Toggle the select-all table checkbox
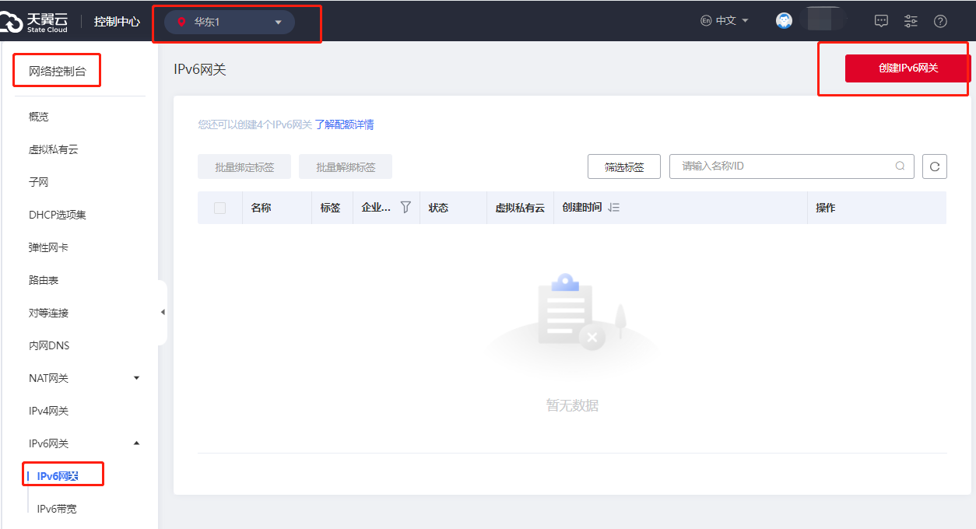976x529 pixels. tap(219, 208)
